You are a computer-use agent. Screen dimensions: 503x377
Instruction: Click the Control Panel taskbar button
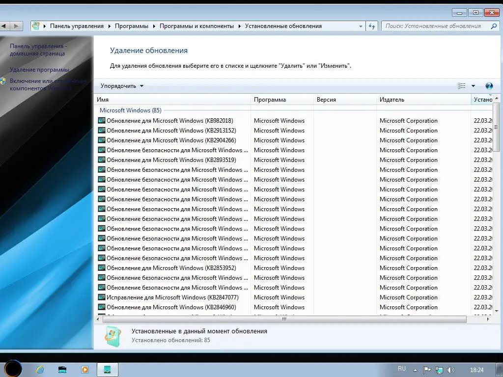click(x=108, y=370)
